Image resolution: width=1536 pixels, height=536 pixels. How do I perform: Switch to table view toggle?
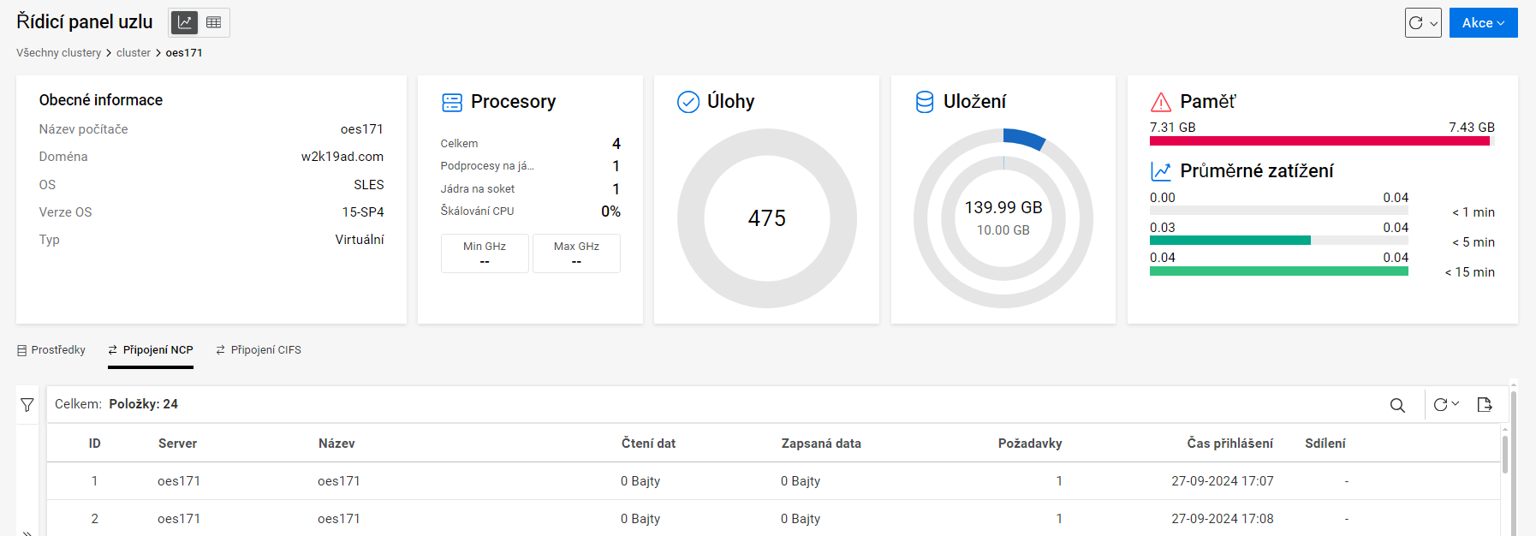click(x=214, y=23)
